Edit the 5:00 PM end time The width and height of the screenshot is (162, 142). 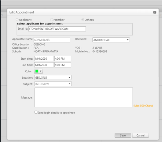click(x=63, y=65)
